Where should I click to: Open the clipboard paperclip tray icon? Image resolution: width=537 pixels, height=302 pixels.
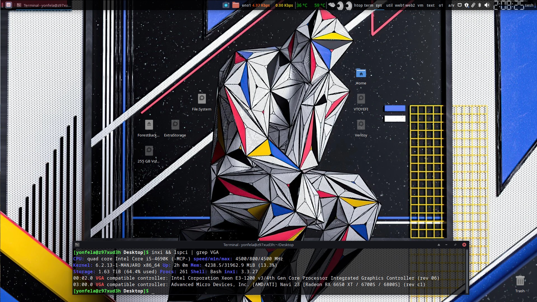coord(473,5)
